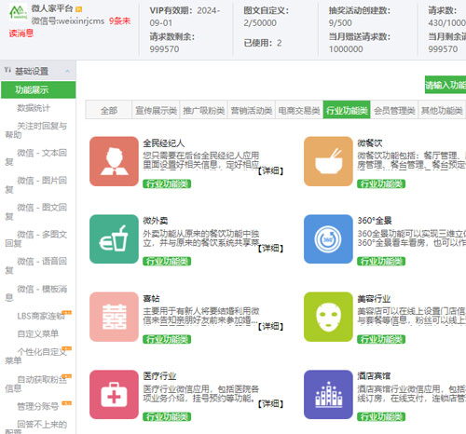Click the 图文自定义 value 2/50000
Image resolution: width=466 pixels, height=434 pixels.
pos(260,23)
